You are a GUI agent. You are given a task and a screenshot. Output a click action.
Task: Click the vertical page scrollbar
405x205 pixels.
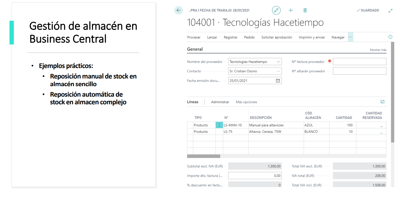click(x=393, y=92)
